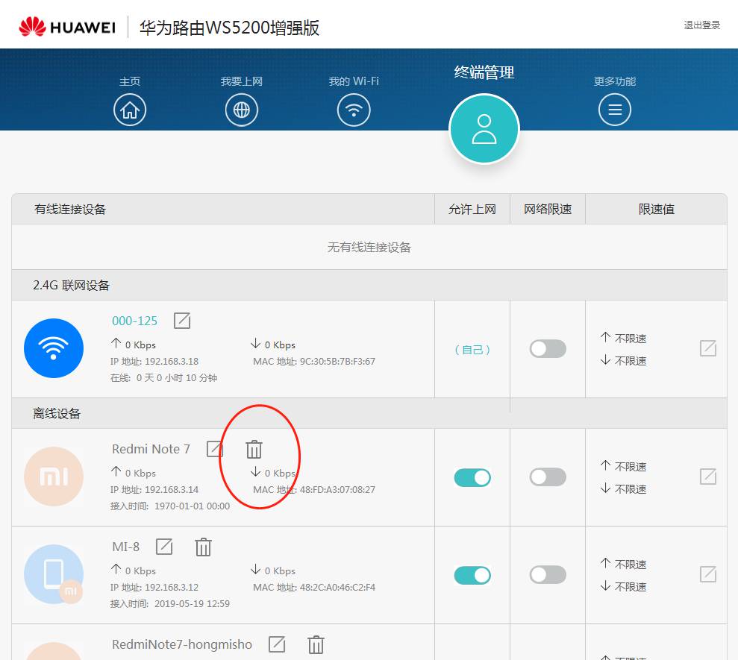Switch to the 主页 tab label
The width and height of the screenshot is (738, 660).
130,81
